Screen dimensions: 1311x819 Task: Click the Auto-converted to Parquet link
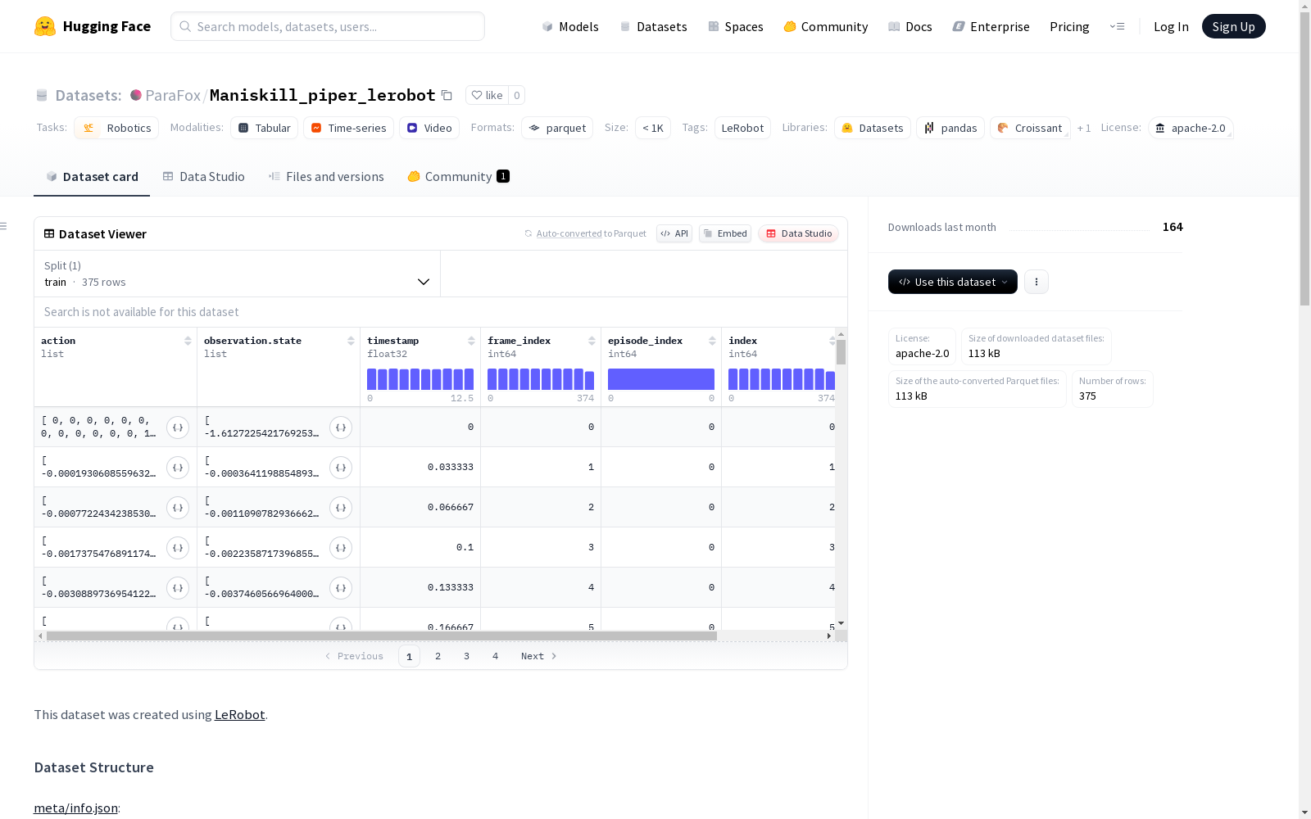point(591,233)
